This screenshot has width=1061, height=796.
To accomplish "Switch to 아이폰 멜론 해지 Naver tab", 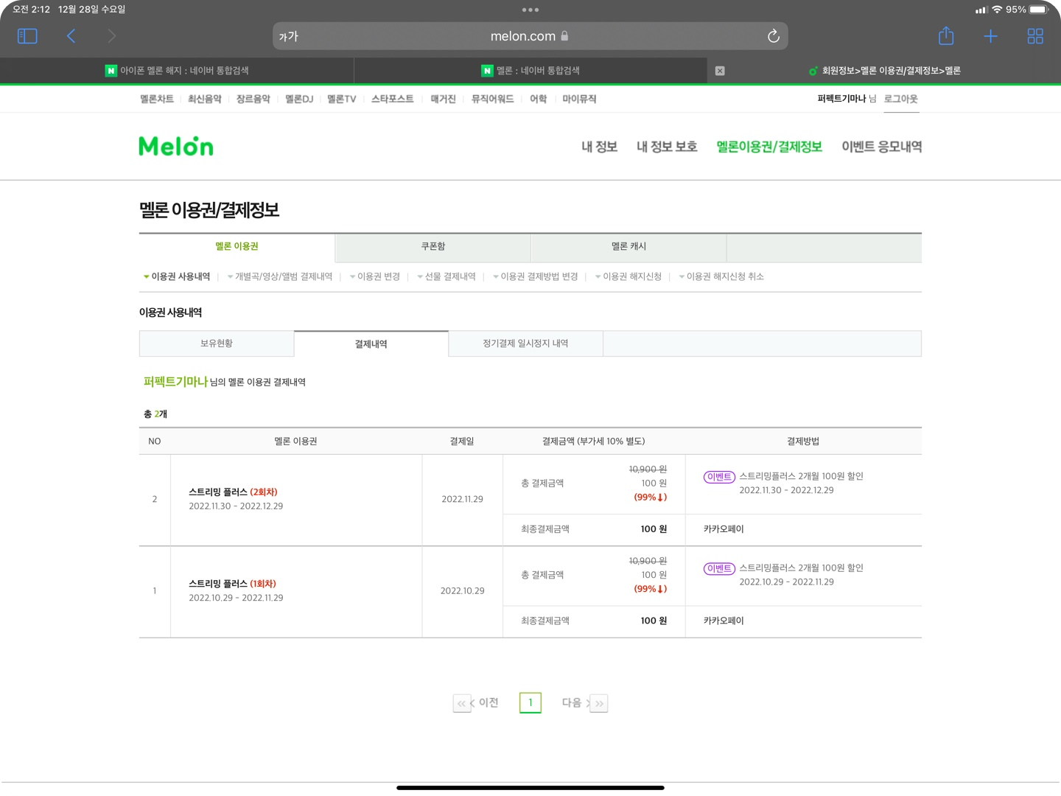I will tap(177, 71).
